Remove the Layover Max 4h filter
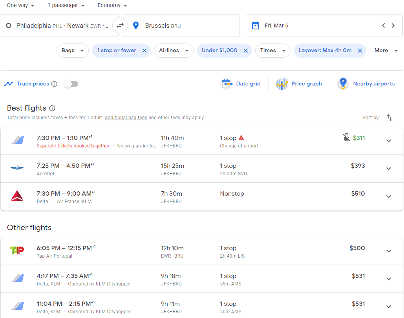The width and height of the screenshot is (404, 318). pos(360,51)
